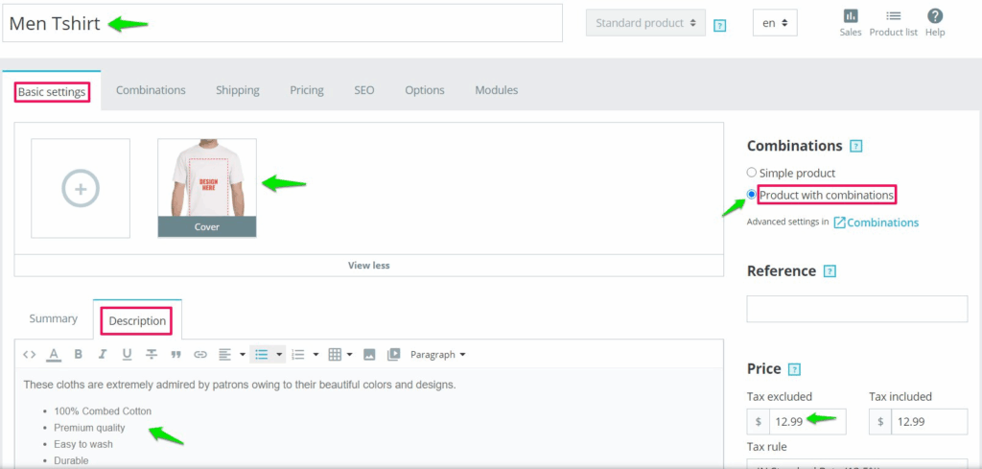Click the underline formatting icon

127,355
